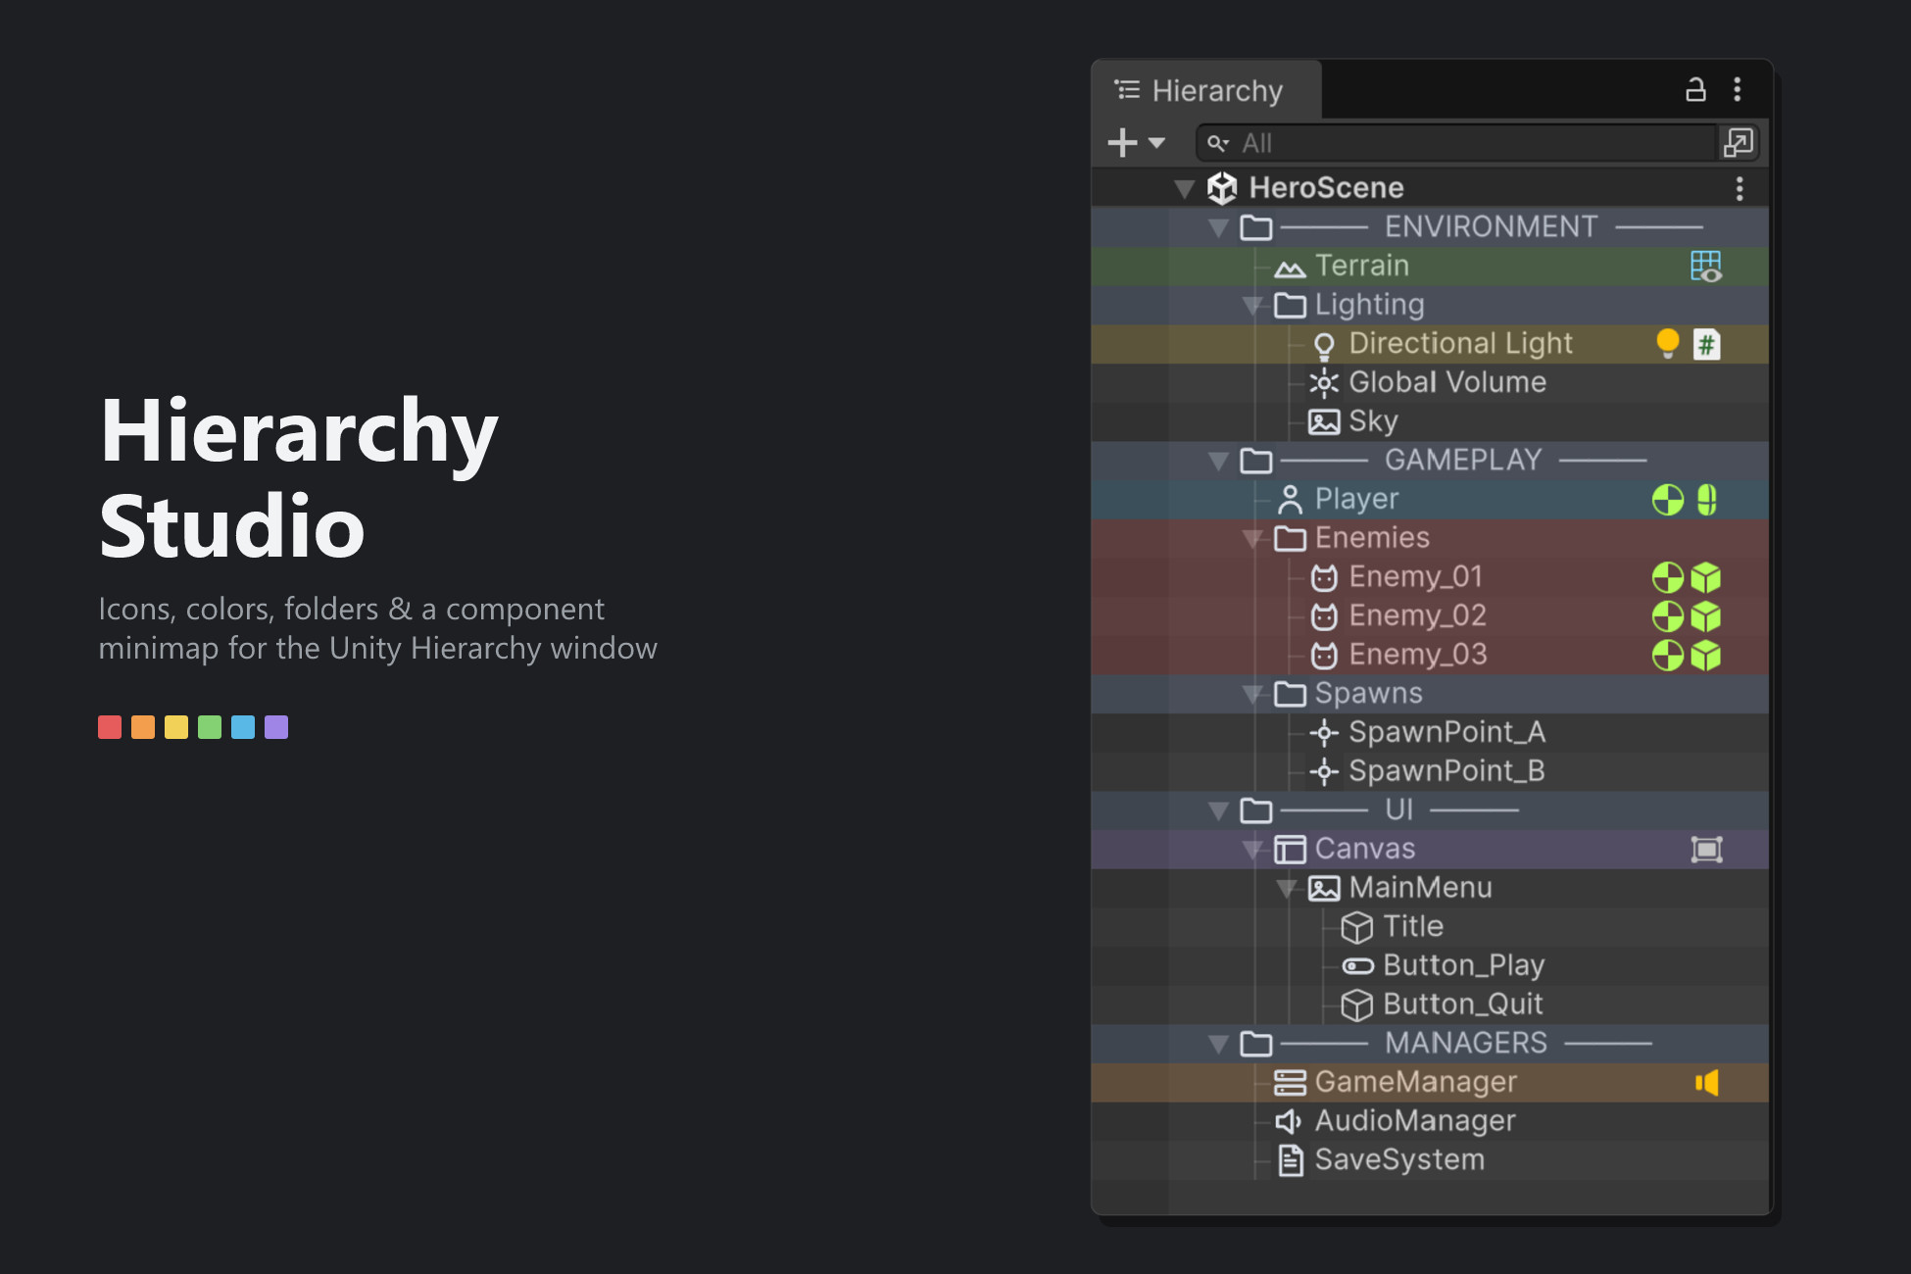Click the GameManager audio speaker component icon
The height and width of the screenshot is (1274, 1911).
pyautogui.click(x=1706, y=1082)
